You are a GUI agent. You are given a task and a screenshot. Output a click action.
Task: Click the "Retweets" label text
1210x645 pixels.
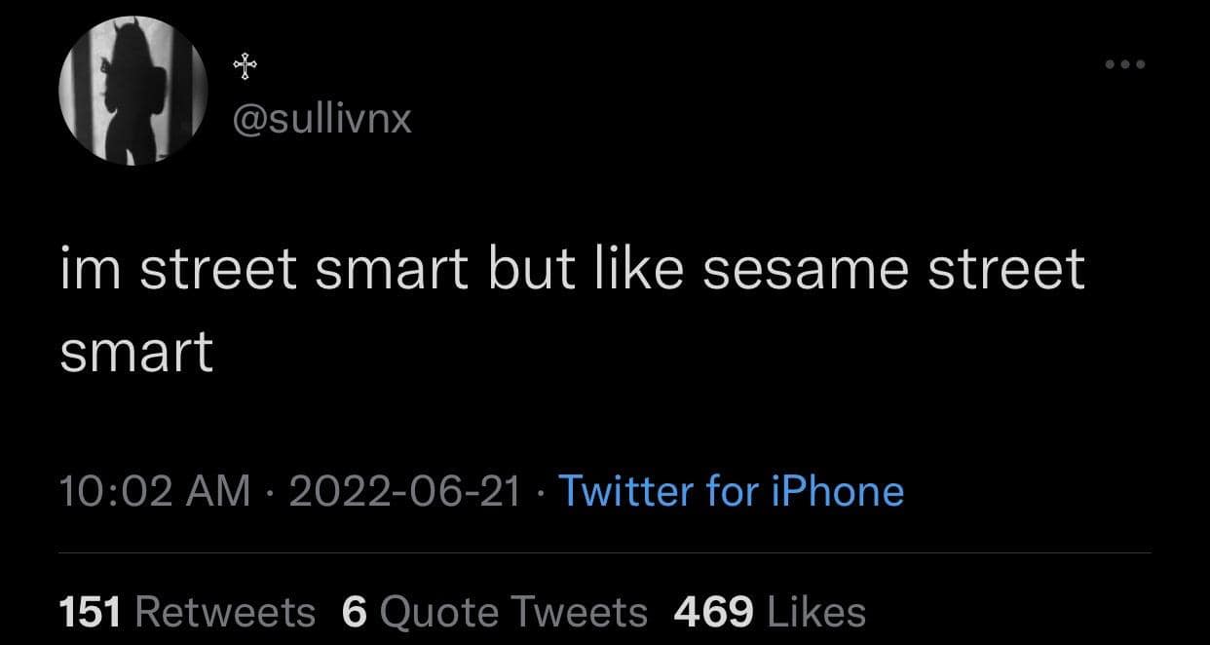[x=224, y=612]
